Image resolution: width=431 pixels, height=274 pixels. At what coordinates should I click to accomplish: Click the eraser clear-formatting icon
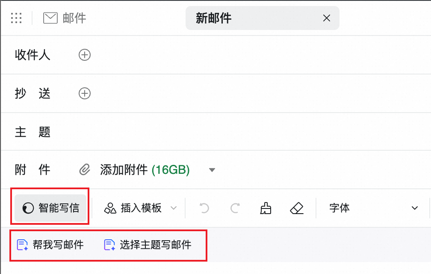297,208
